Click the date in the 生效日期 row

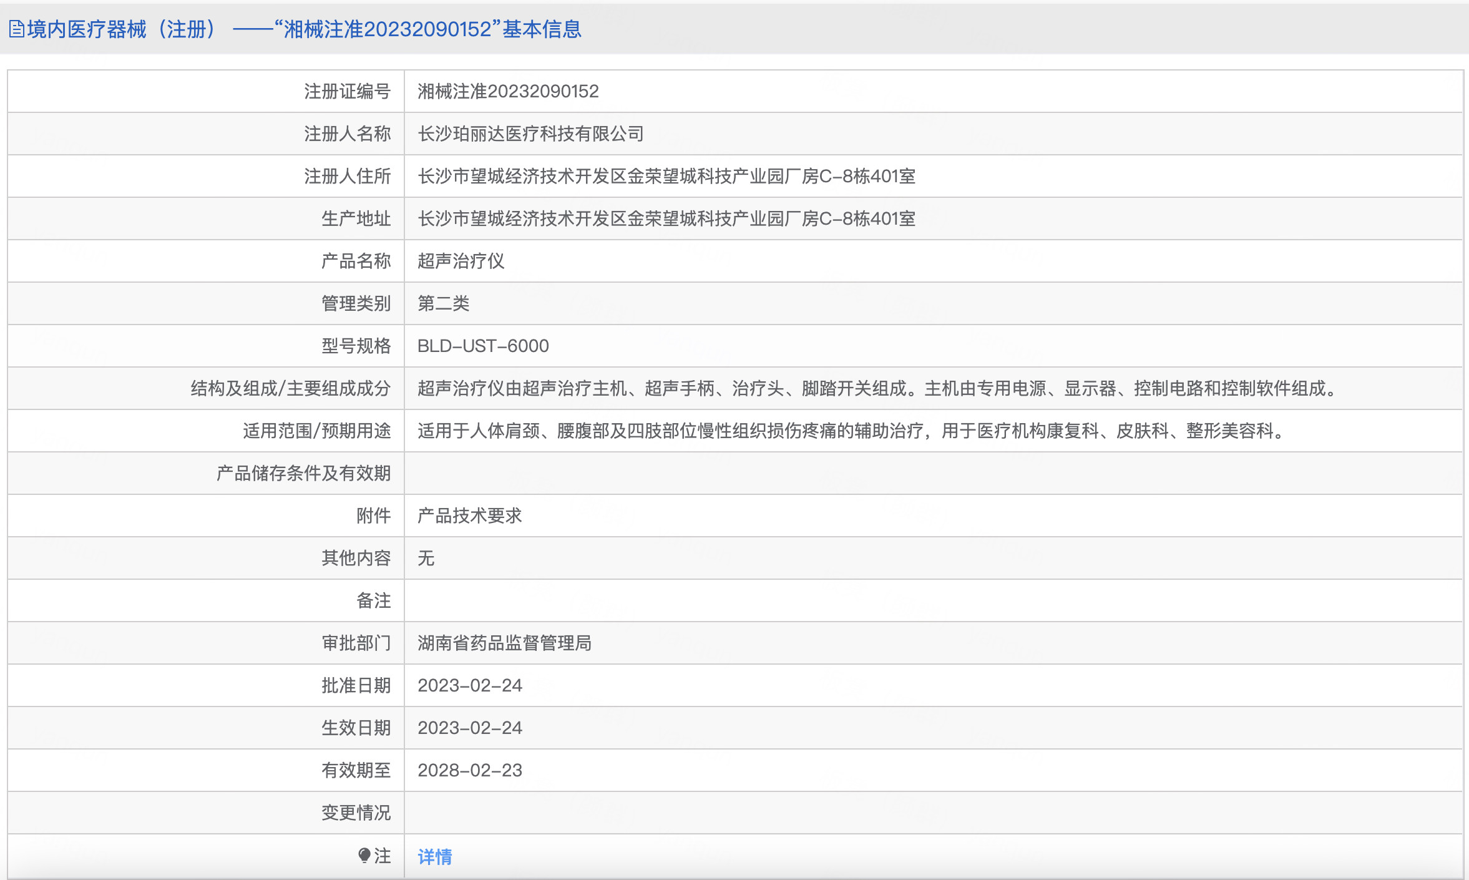[470, 728]
